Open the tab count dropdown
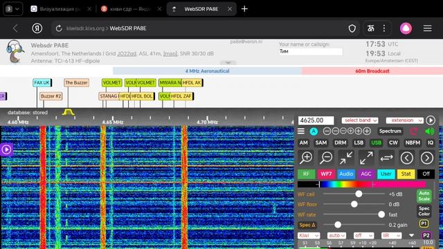The height and width of the screenshot is (249, 443). (x=12, y=9)
